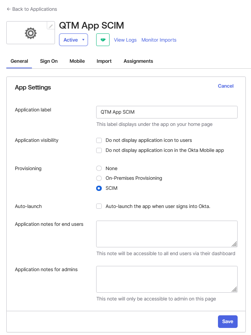Check Do not display icon in Okta Mobile app
The image size is (251, 335).
[99, 150]
